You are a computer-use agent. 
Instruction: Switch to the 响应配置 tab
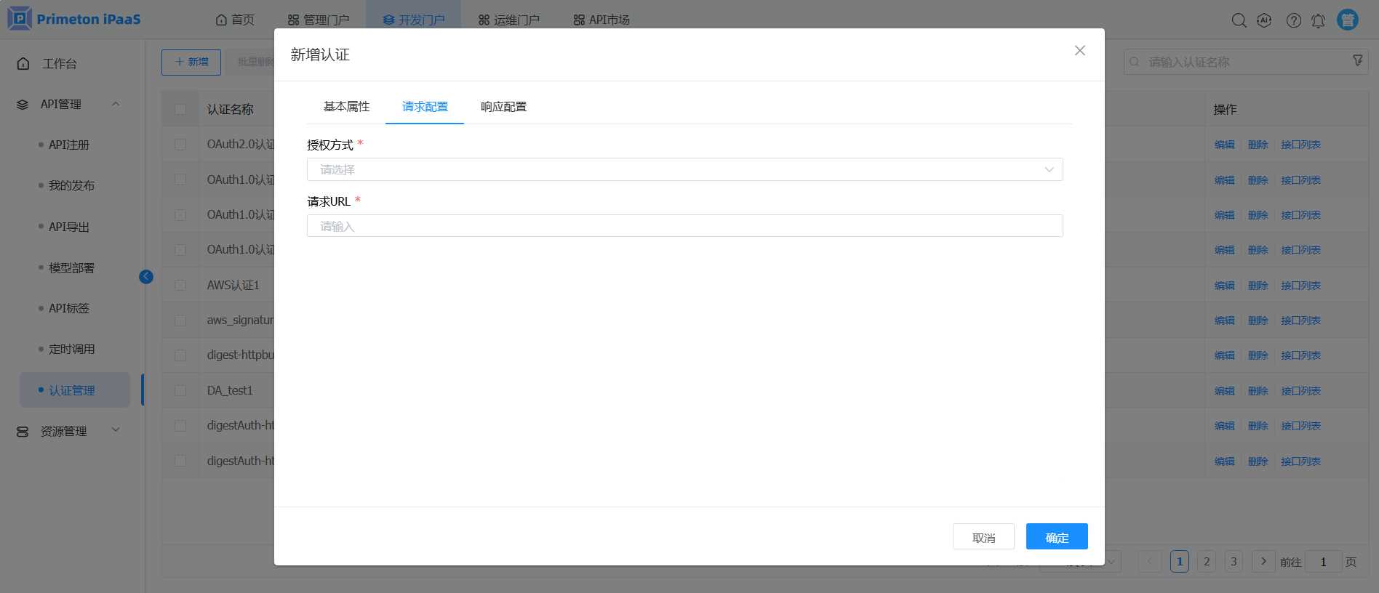[503, 107]
